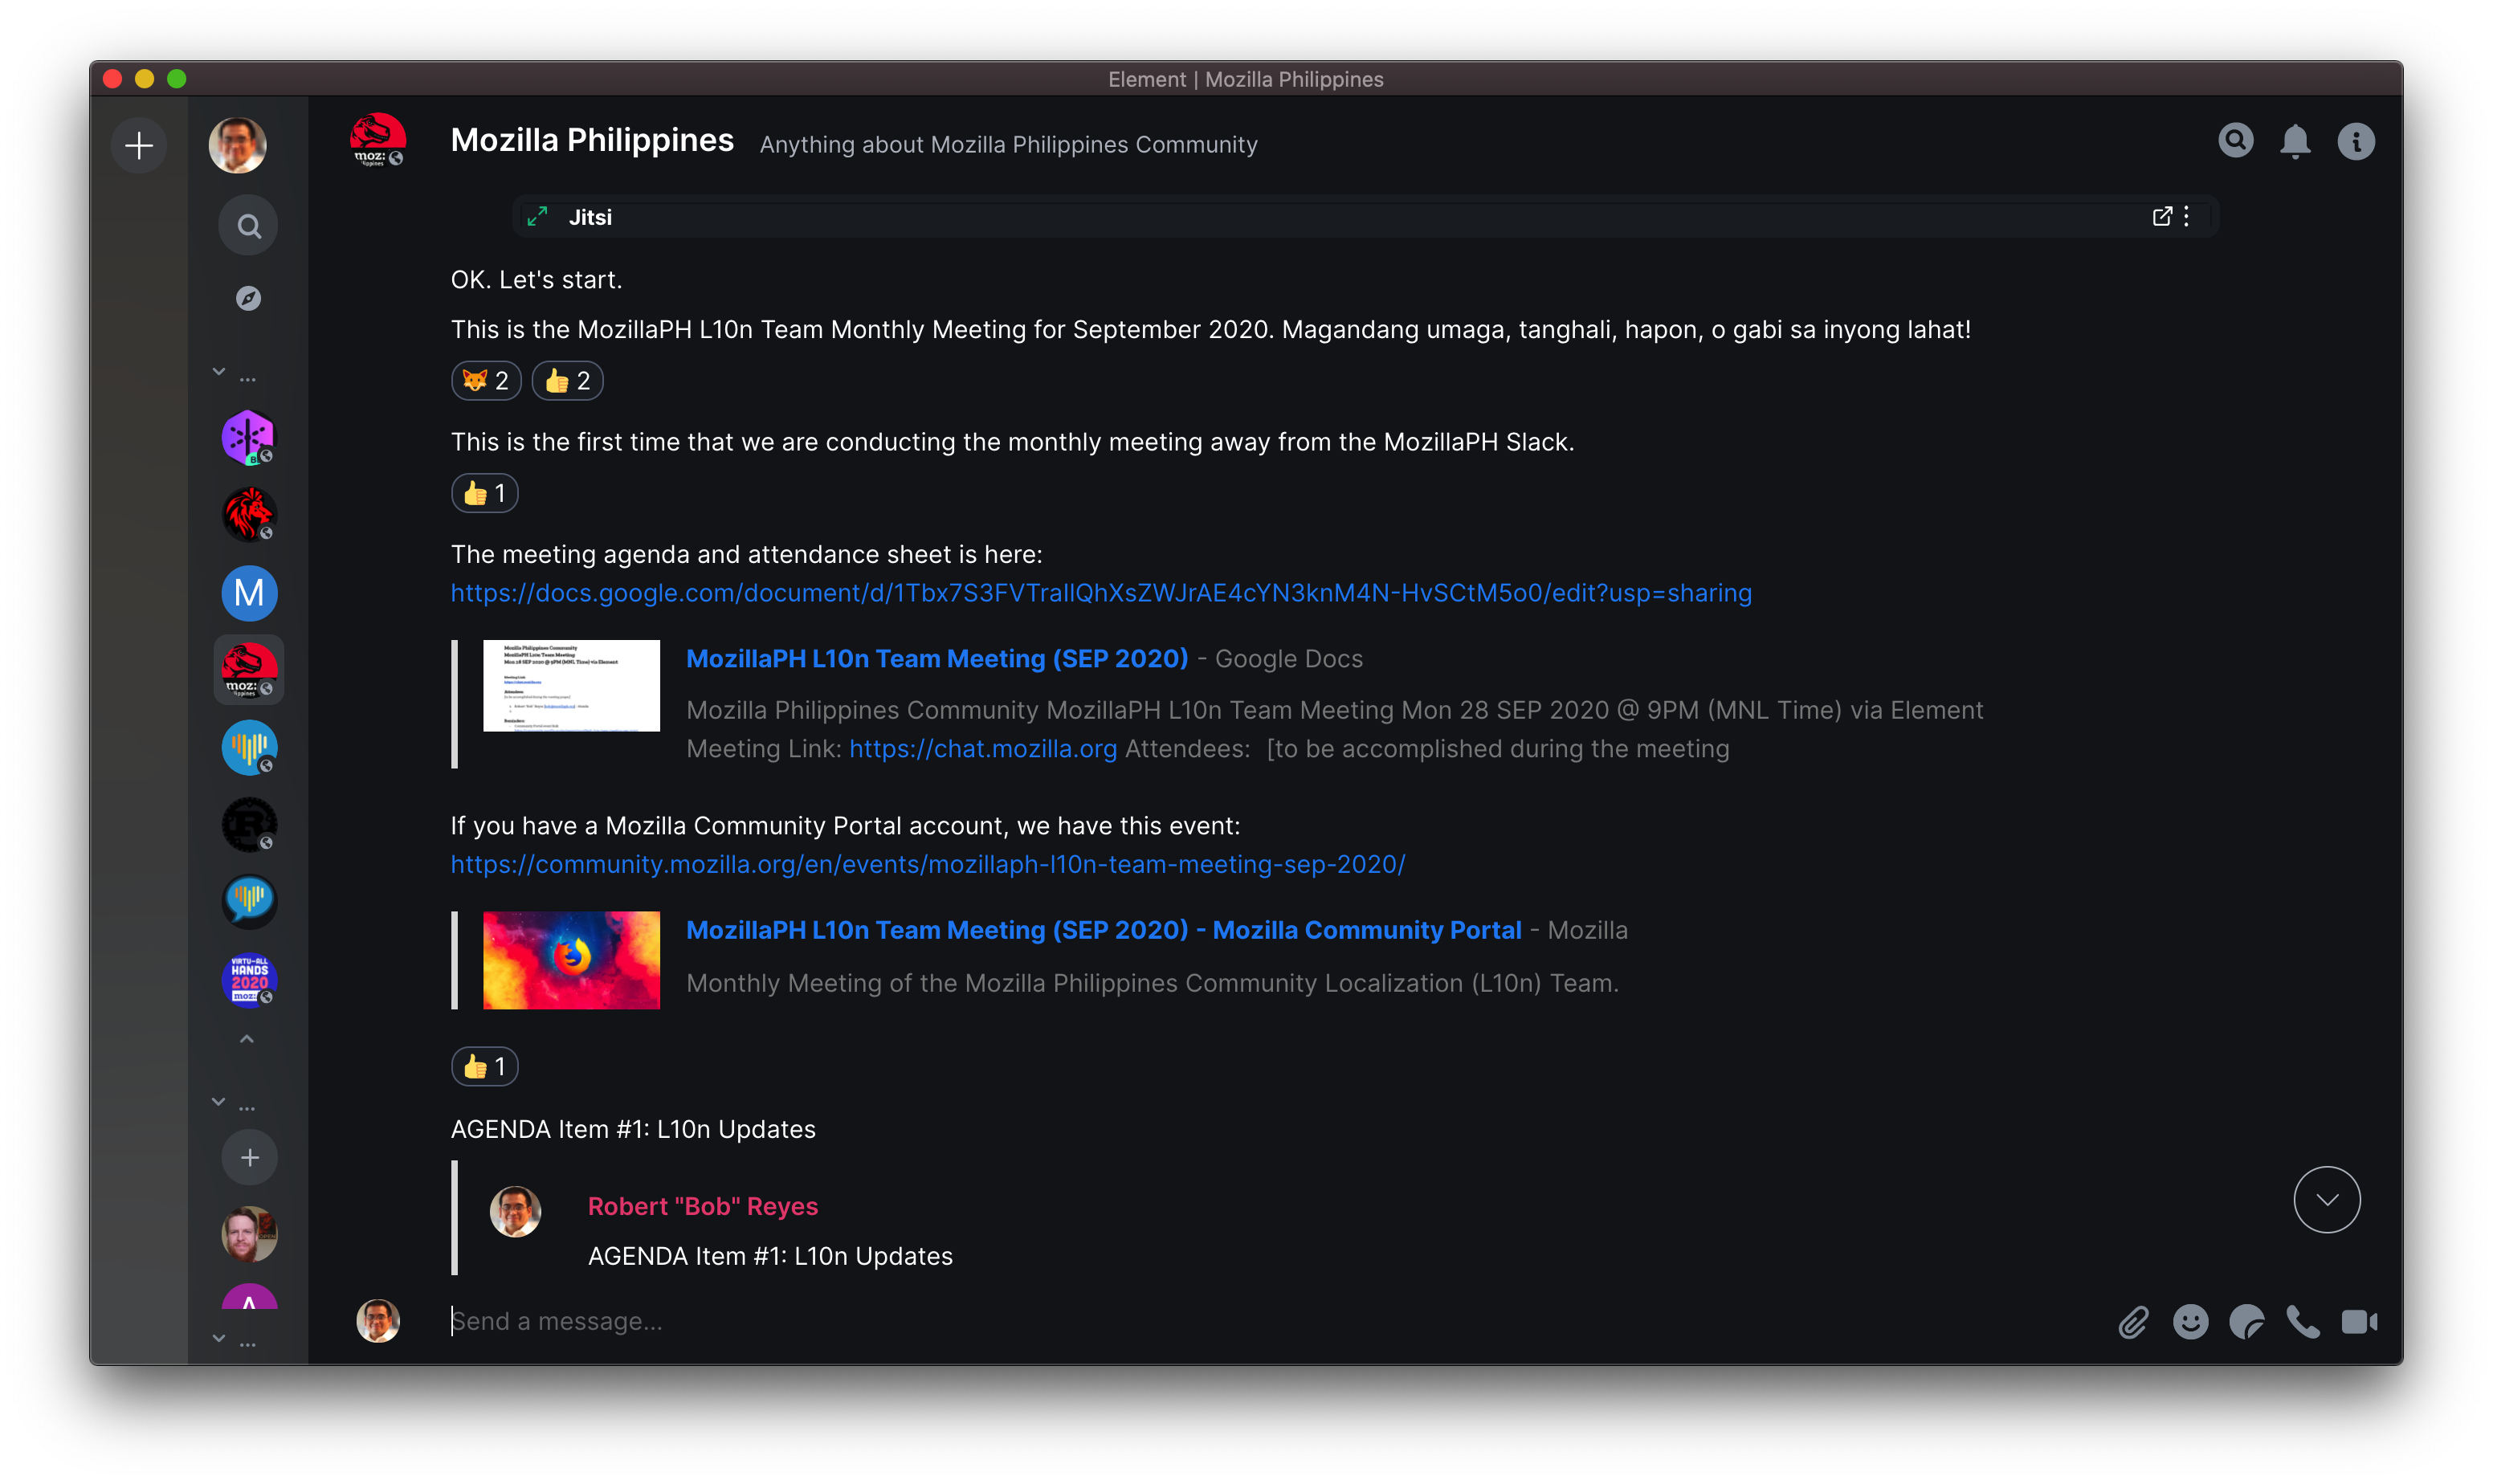
Task: Click the first 'AGENDA Item #1: L10n Updates' message
Action: [x=633, y=1129]
